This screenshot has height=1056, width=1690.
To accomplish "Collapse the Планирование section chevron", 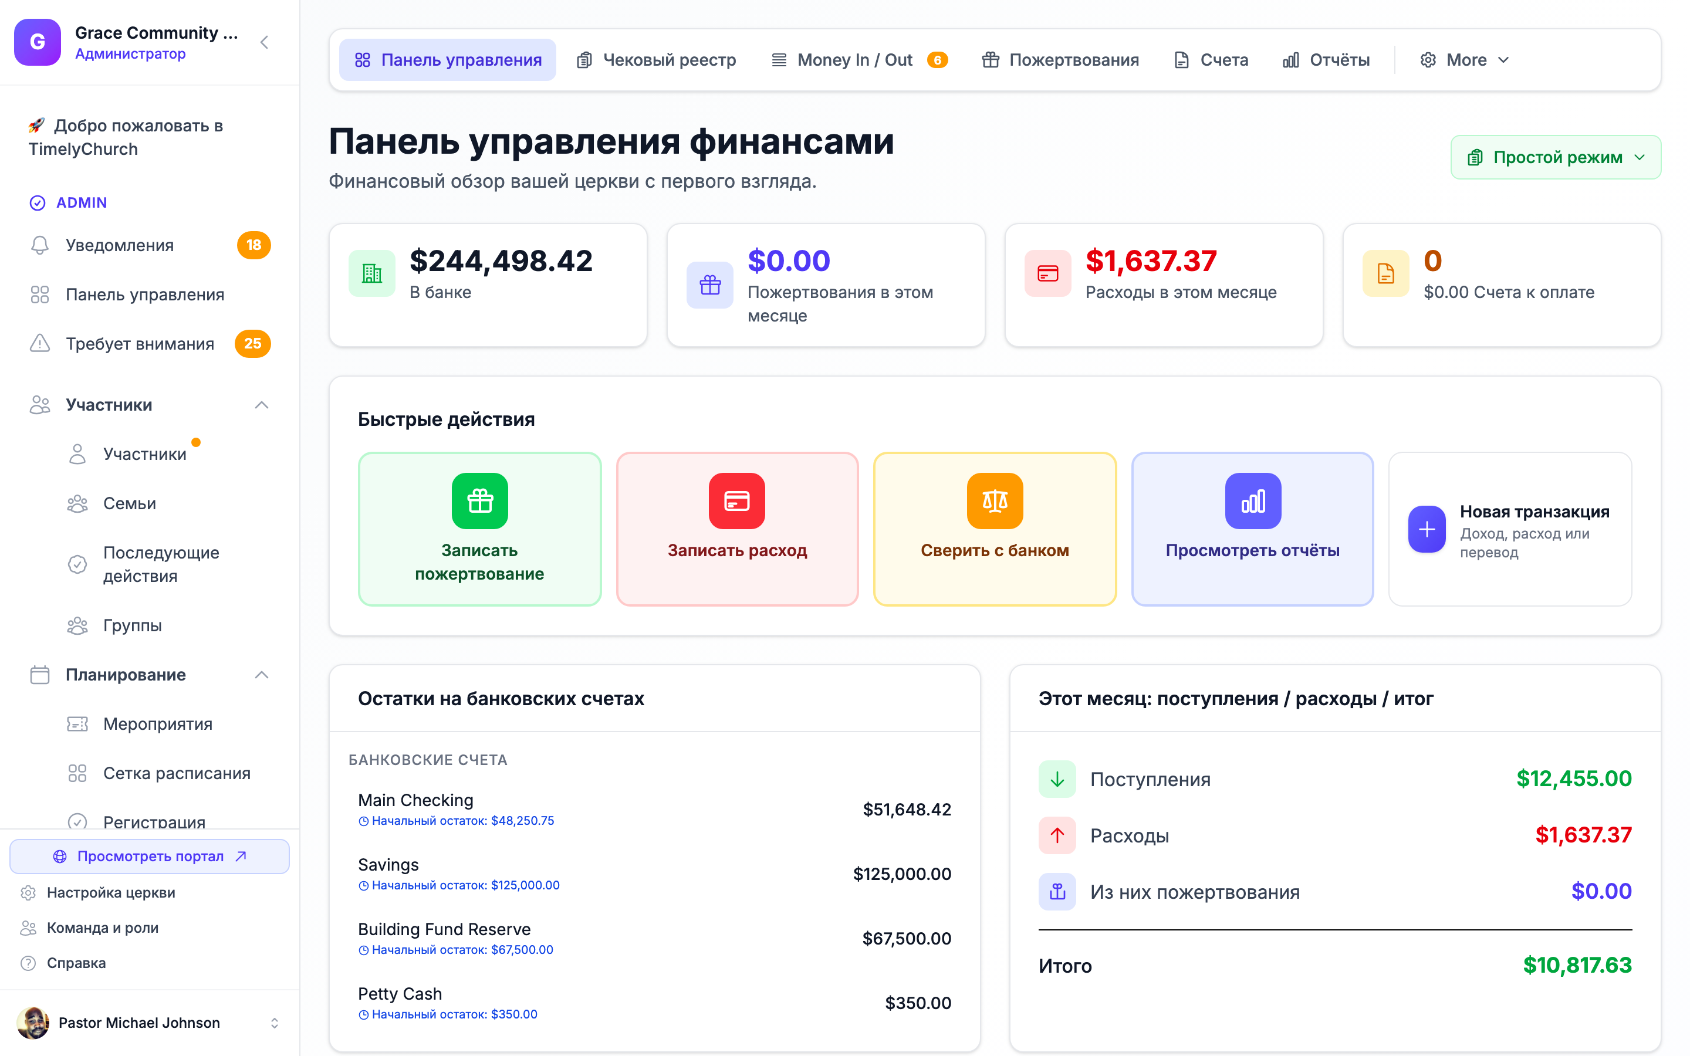I will click(x=262, y=675).
